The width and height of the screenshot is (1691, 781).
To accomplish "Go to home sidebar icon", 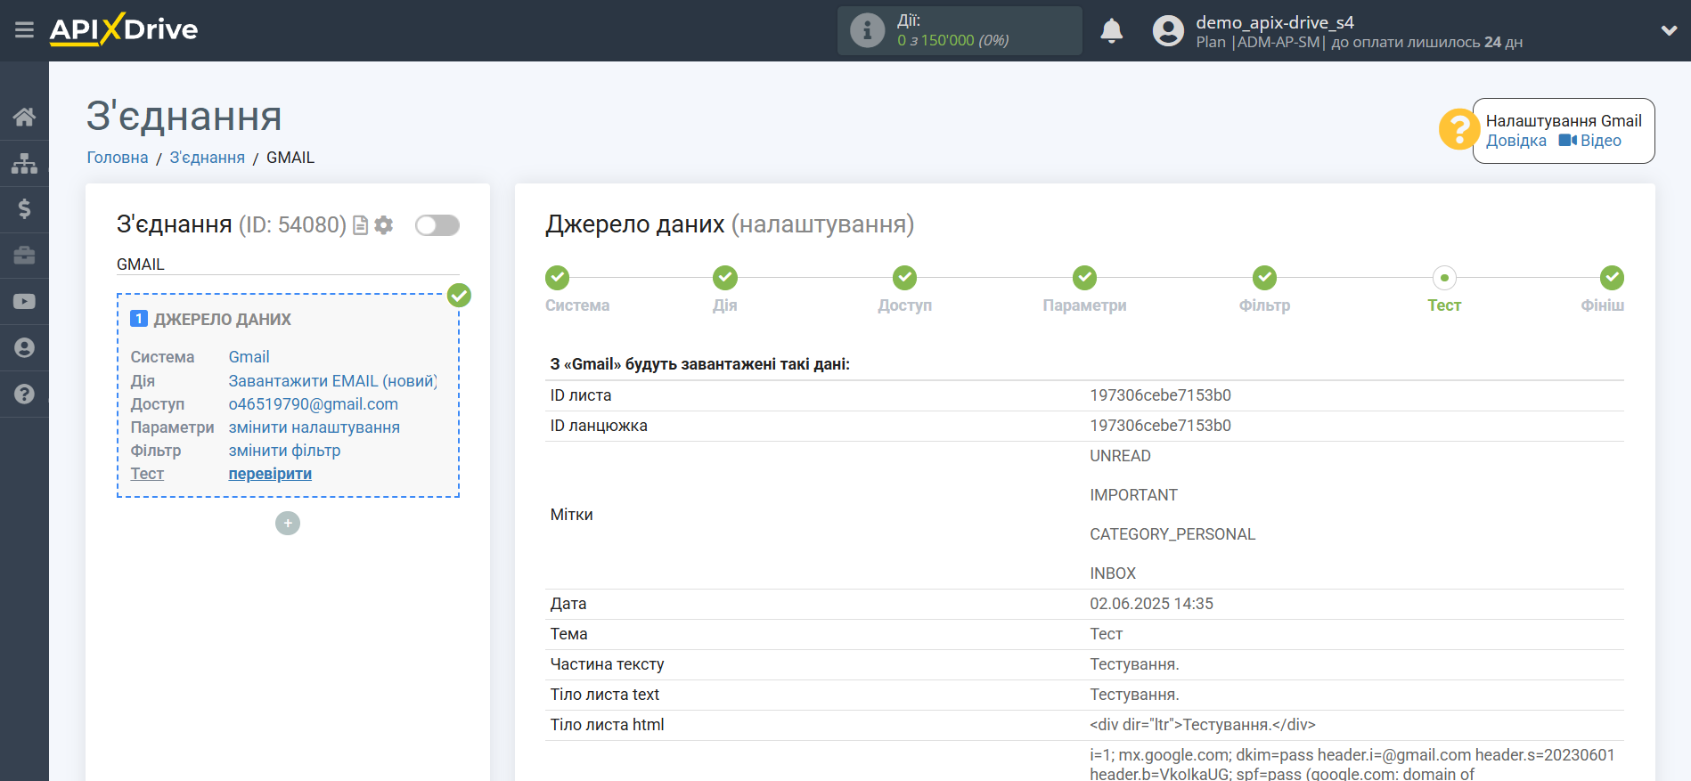I will (x=24, y=117).
